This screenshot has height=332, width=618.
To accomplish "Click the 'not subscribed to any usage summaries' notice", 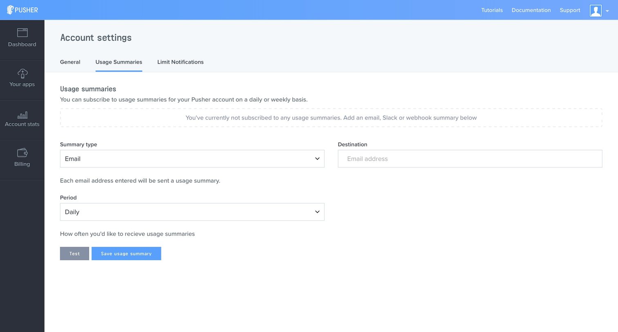I will pos(331,117).
